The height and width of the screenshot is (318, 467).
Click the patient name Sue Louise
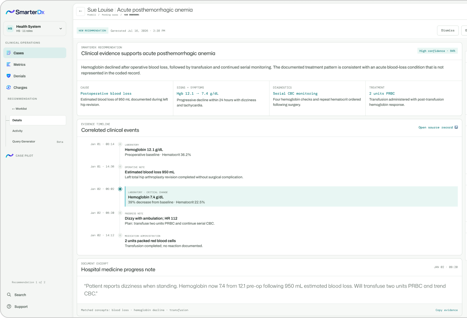click(x=100, y=10)
